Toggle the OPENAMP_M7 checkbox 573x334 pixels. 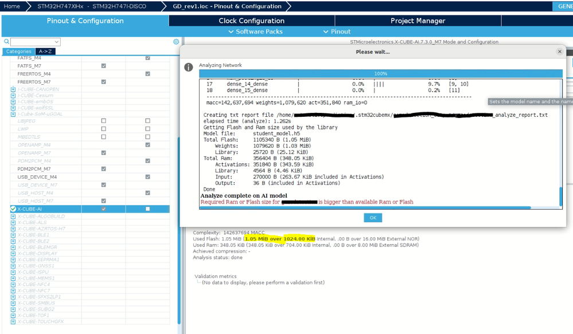click(x=103, y=152)
